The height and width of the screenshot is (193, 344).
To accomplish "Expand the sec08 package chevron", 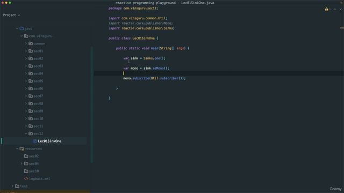I will click(x=26, y=103).
